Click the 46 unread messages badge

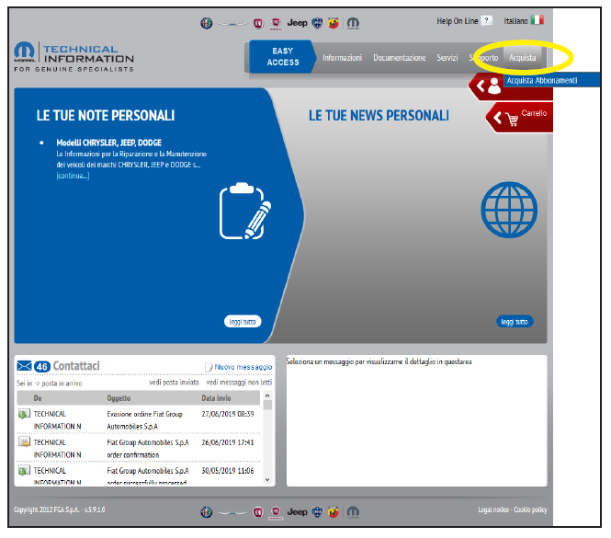(x=42, y=366)
